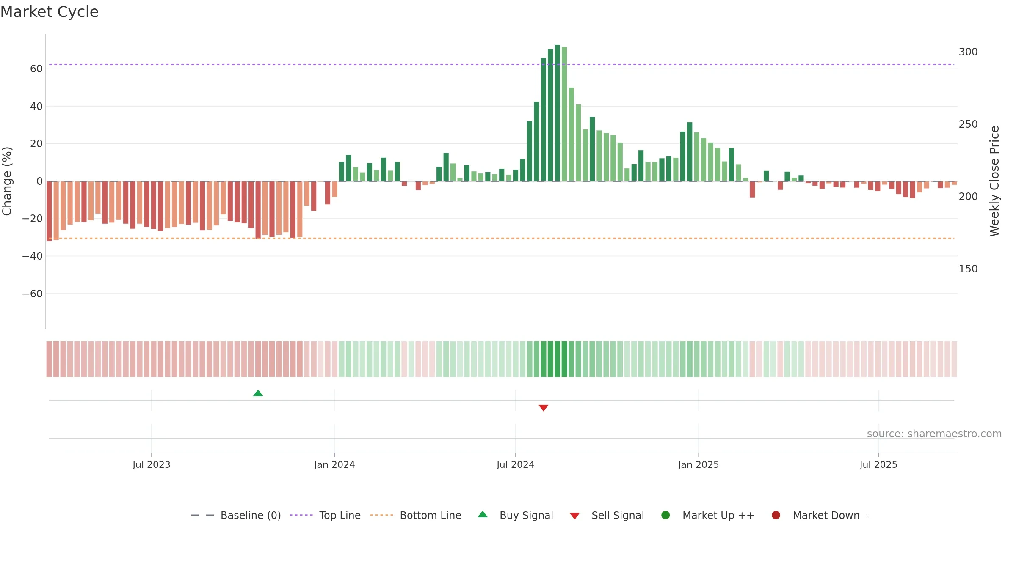Click the Market Cycle chart title

pos(50,12)
